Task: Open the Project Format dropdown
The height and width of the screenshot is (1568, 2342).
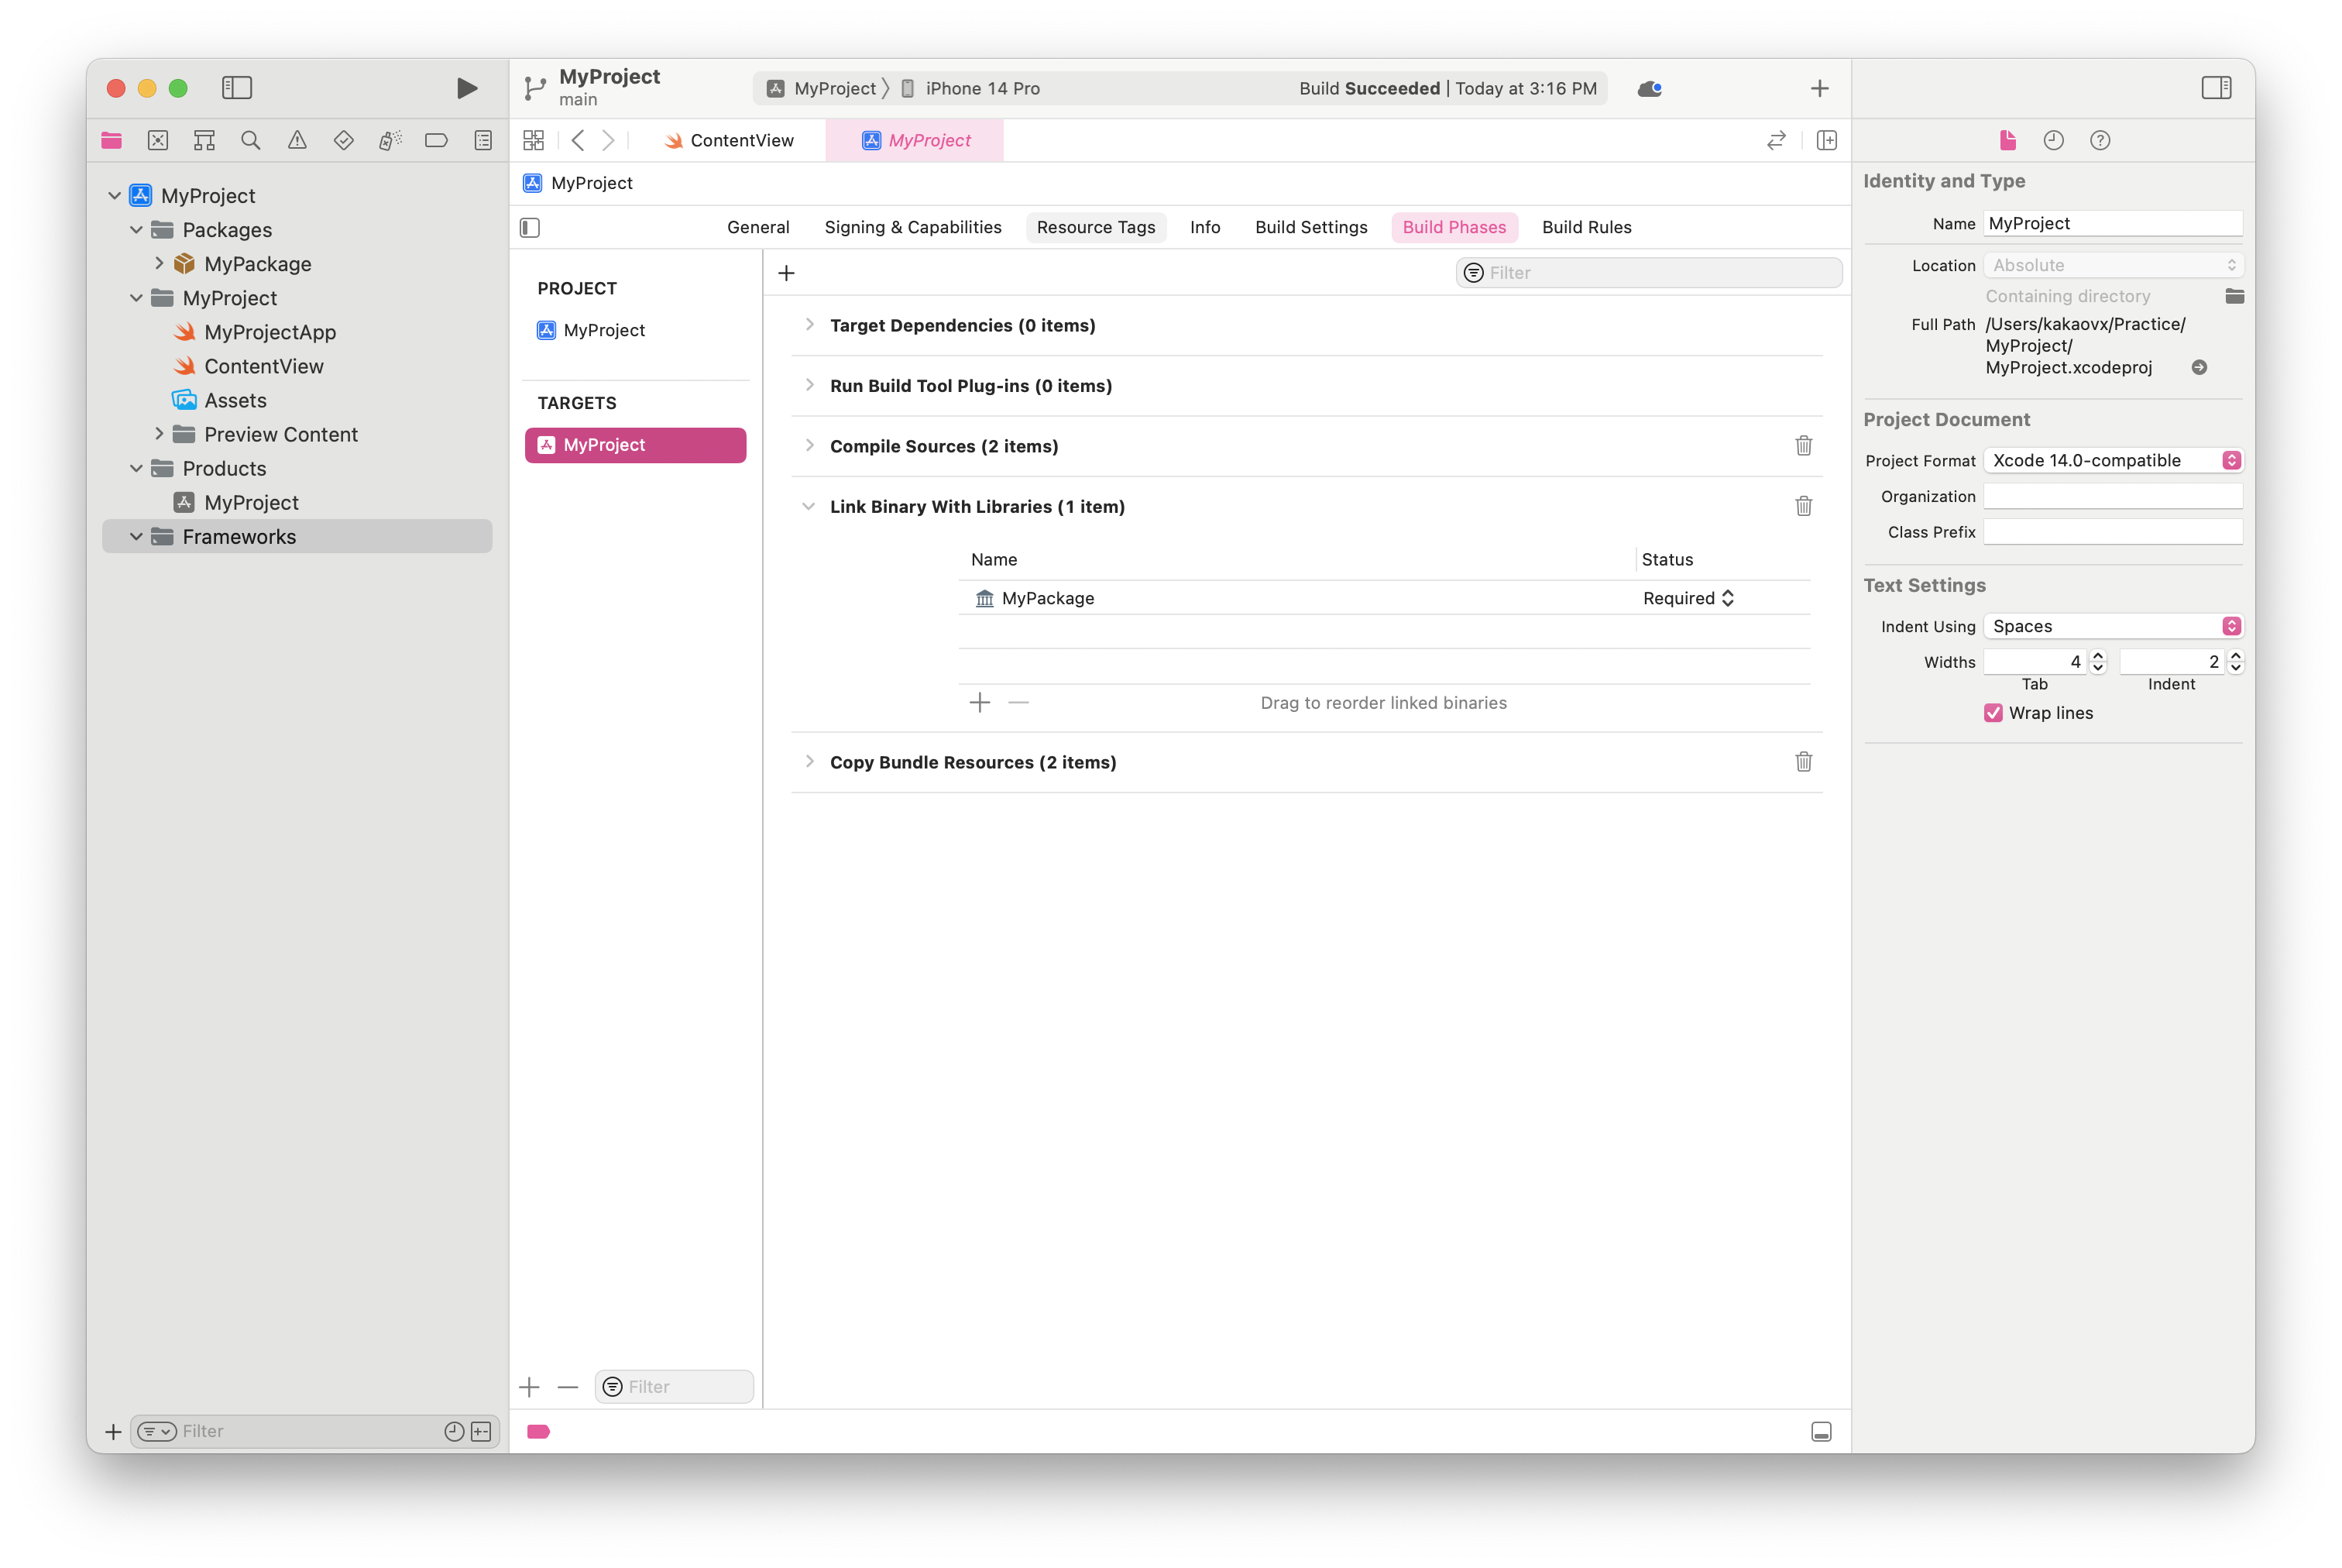Action: tap(2112, 460)
